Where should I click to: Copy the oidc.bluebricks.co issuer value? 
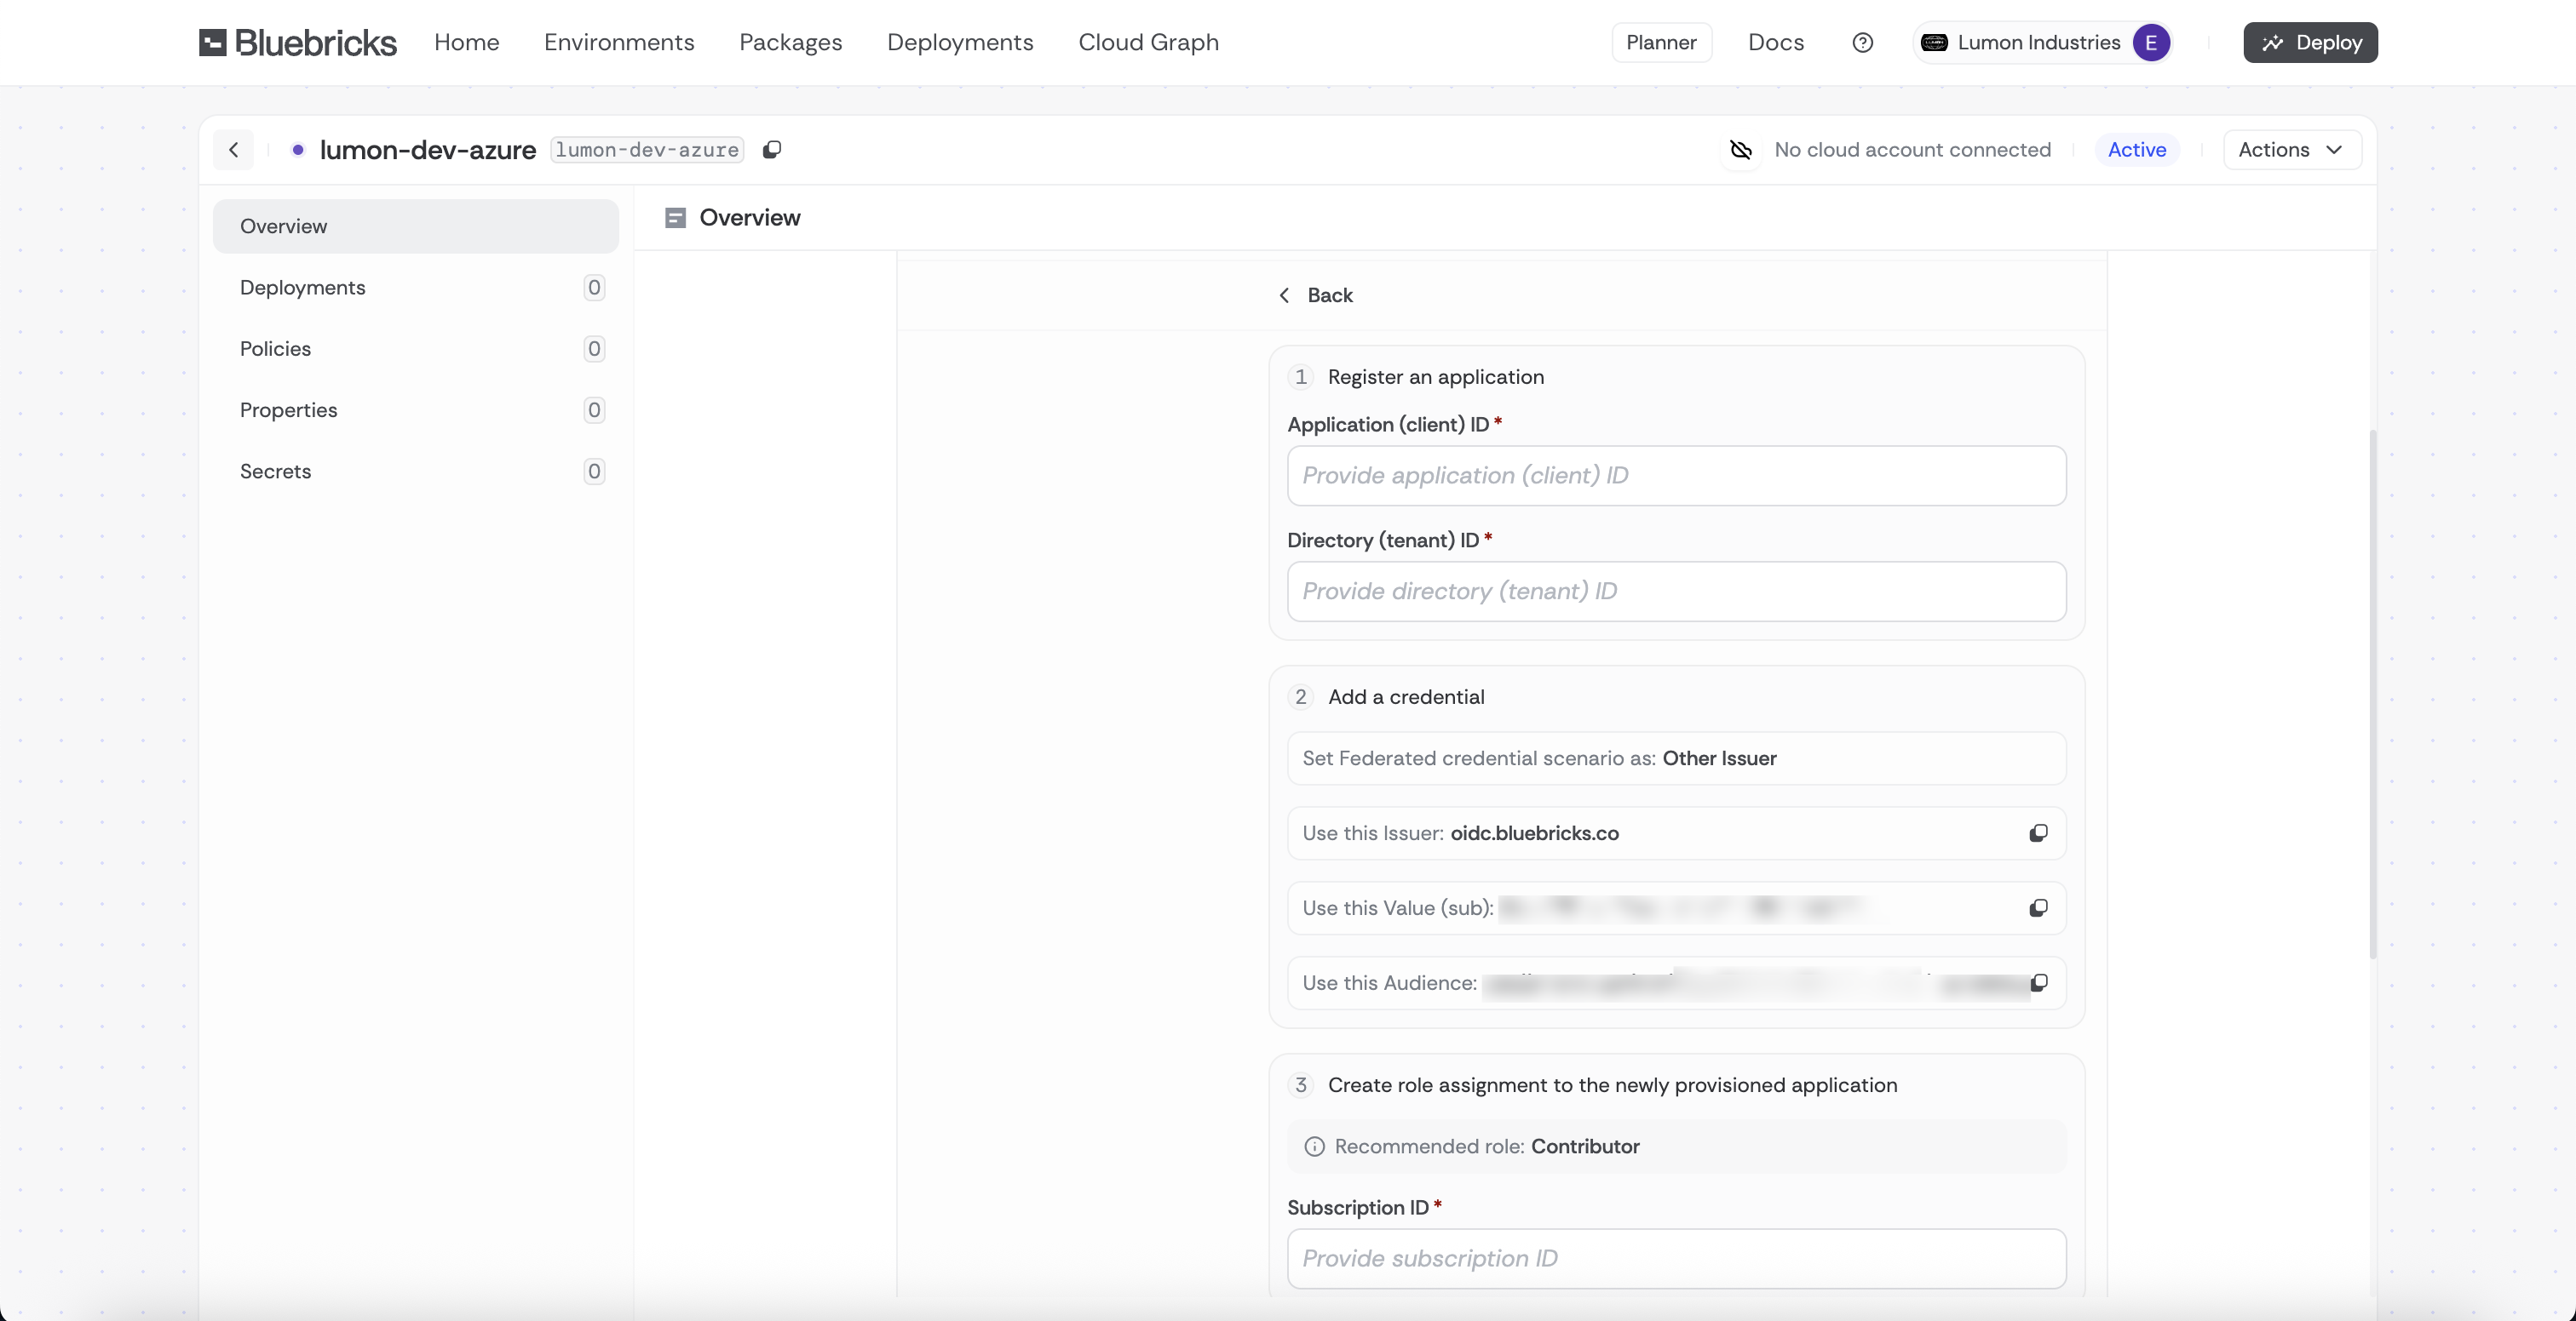[2038, 832]
